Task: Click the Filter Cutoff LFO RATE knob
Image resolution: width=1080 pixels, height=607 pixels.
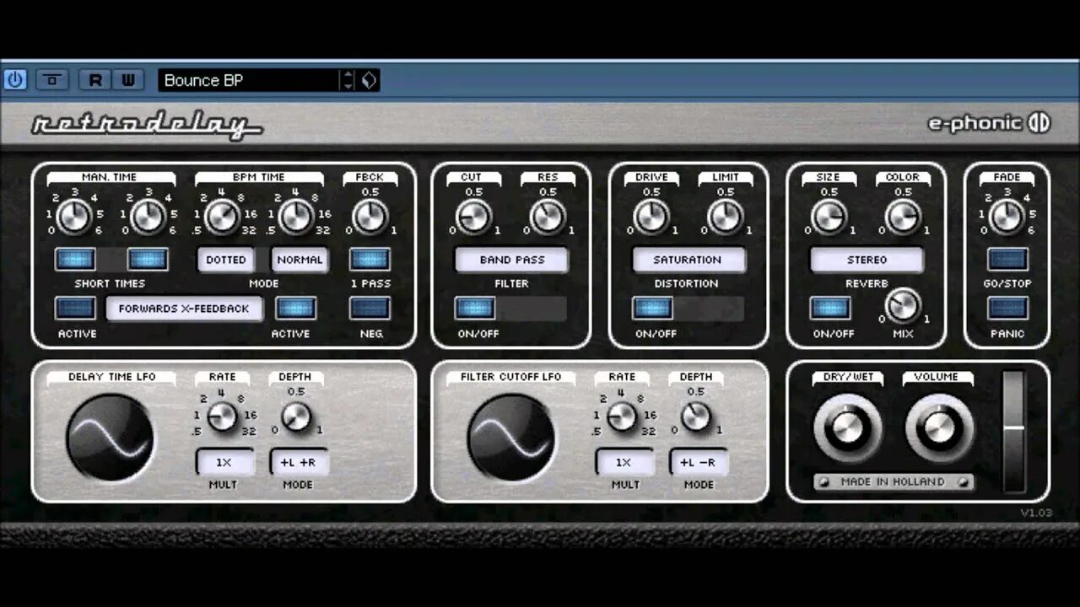Action: pyautogui.click(x=622, y=416)
